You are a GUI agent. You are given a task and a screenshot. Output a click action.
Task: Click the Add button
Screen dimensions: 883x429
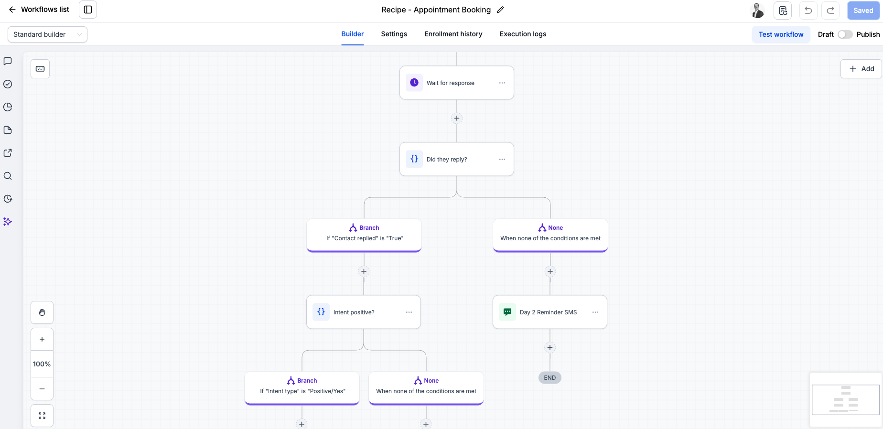[x=861, y=69]
